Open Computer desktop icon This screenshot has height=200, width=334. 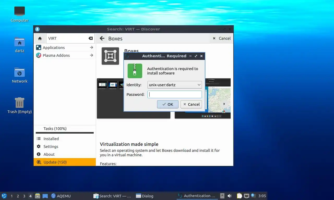(20, 11)
